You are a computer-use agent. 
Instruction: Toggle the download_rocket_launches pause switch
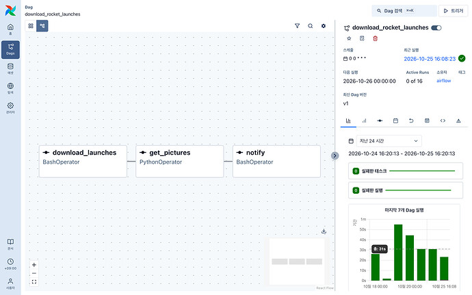click(x=436, y=28)
